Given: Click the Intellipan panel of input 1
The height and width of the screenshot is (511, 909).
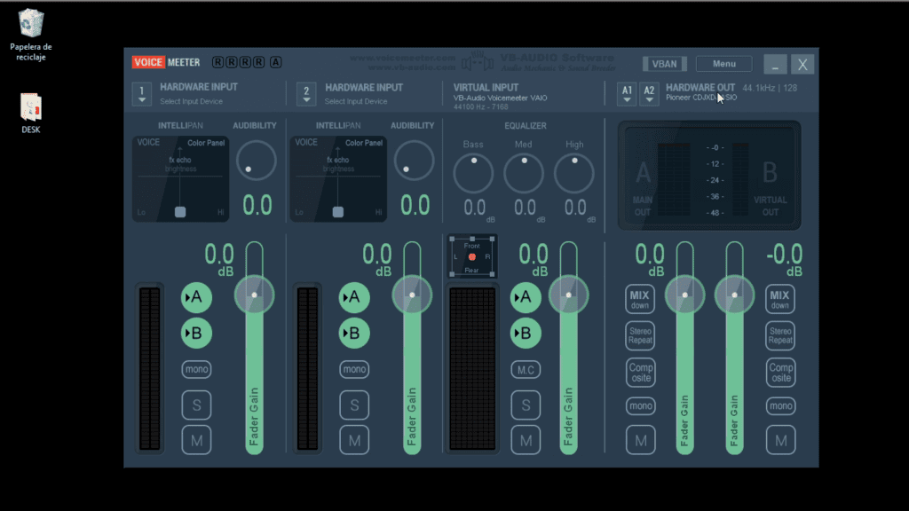Looking at the screenshot, I should pos(180,179).
